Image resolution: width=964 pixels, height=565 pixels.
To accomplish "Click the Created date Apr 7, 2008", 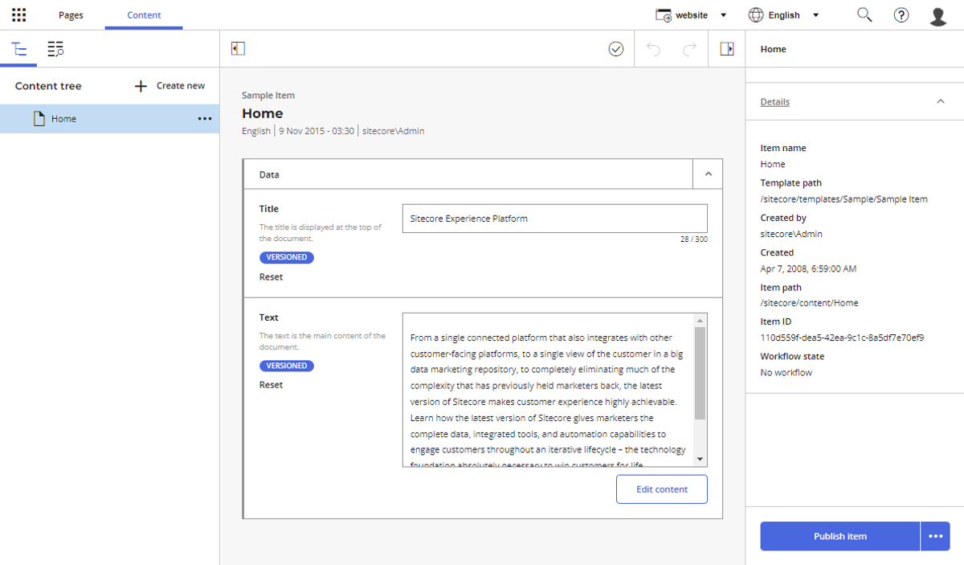I will [x=808, y=268].
